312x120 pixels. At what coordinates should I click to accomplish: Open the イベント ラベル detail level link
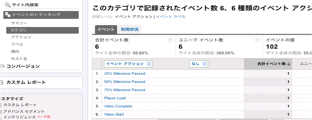click(x=171, y=17)
